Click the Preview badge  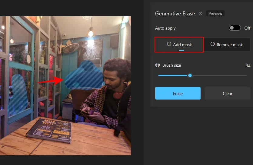click(215, 14)
